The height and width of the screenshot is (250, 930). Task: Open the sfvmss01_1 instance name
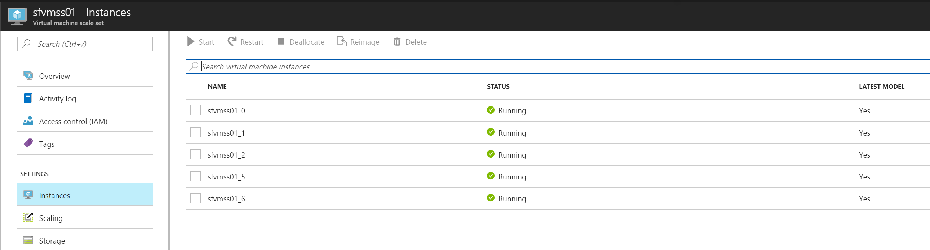[x=226, y=133]
